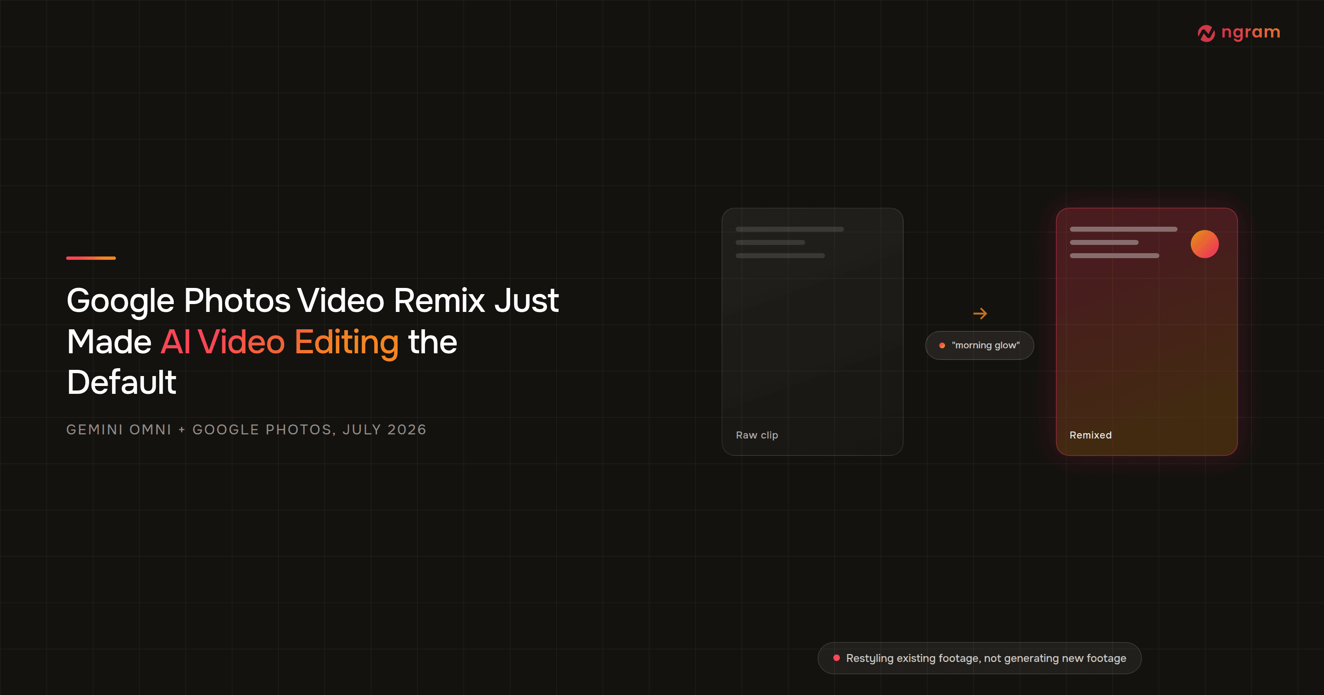Click the red dot in the Restyling footage pill
1324x695 pixels.
pyautogui.click(x=836, y=658)
